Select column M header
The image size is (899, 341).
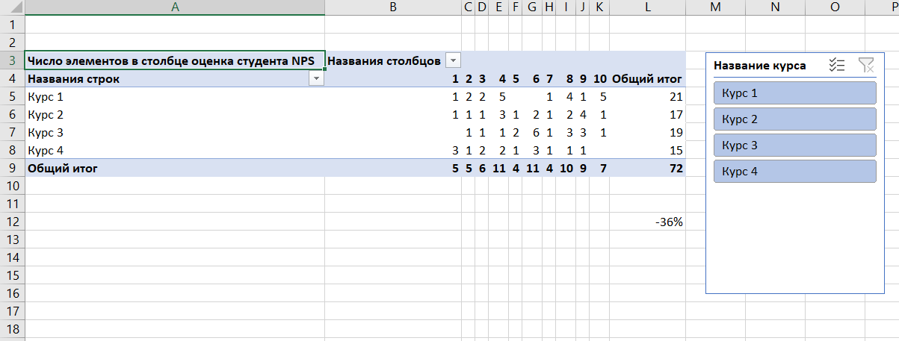tap(715, 7)
